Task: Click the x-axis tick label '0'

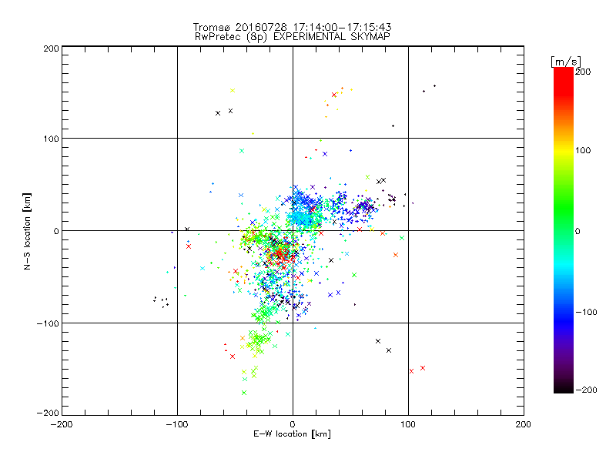Action: point(293,424)
